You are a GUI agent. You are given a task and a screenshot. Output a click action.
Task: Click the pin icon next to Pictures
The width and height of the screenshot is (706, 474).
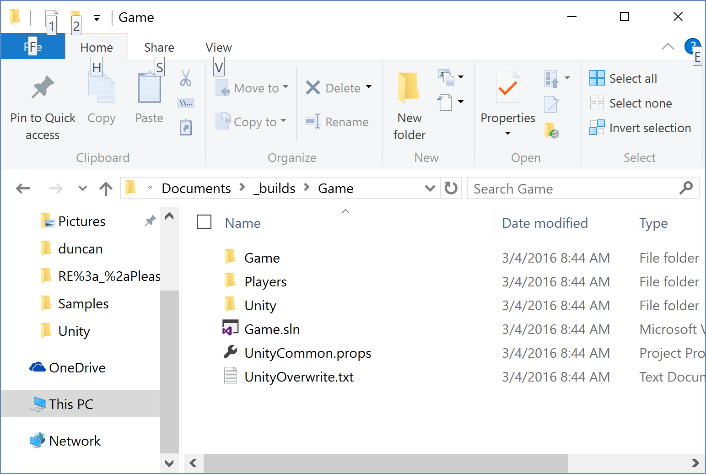[x=150, y=221]
